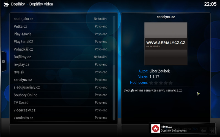This screenshot has height=137, width=220.
Task: Select Pohádkář.cz add-on
Action: (x=61, y=49)
